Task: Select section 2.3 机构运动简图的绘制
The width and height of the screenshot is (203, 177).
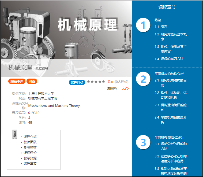Action: (x=173, y=107)
